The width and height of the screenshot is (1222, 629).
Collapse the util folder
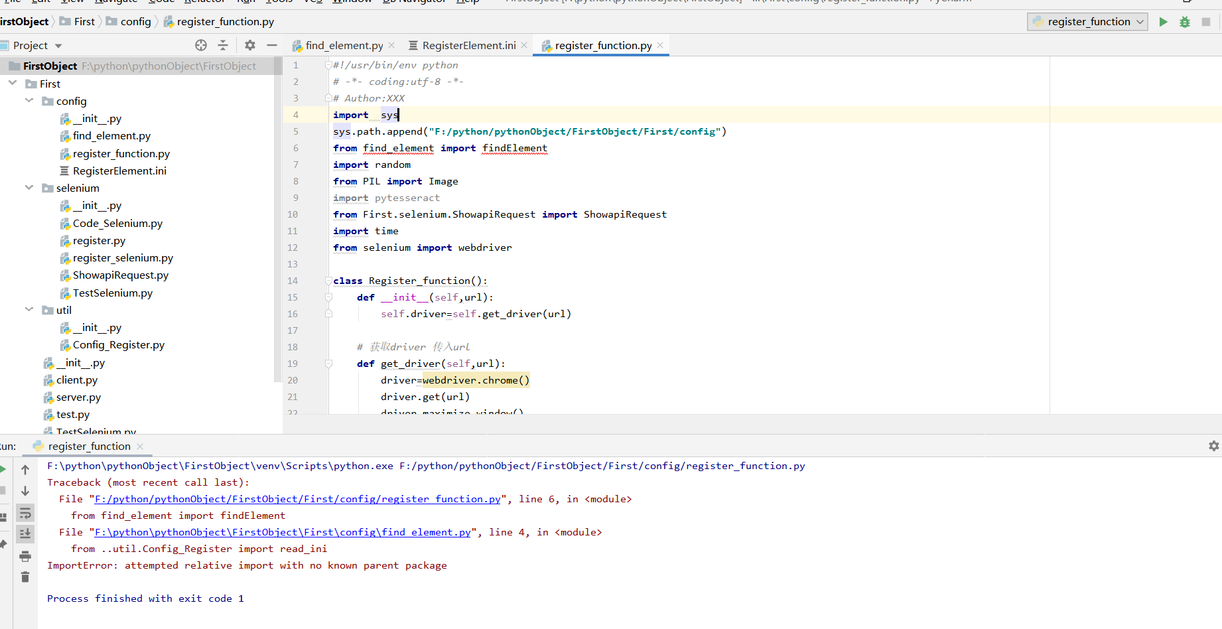pyautogui.click(x=29, y=309)
